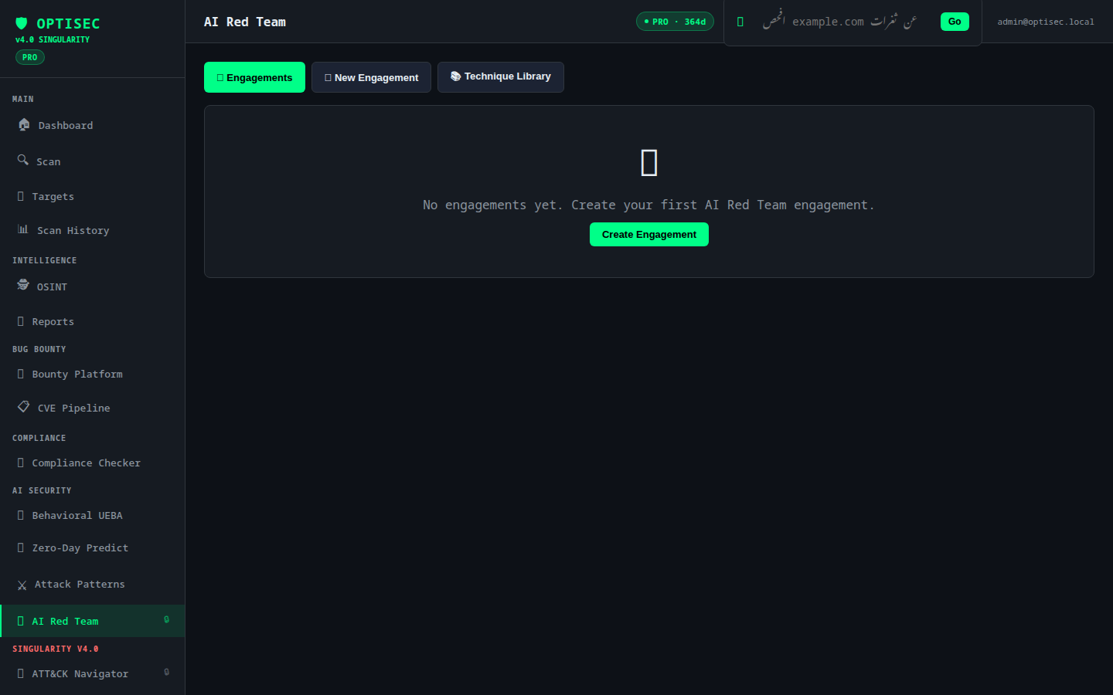This screenshot has height=695, width=1113.
Task: Click the Scan History bar chart icon
Action: click(23, 229)
